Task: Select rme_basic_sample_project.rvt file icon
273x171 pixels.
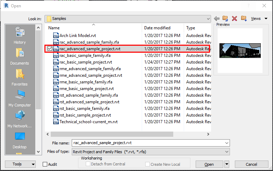Action: point(56,89)
